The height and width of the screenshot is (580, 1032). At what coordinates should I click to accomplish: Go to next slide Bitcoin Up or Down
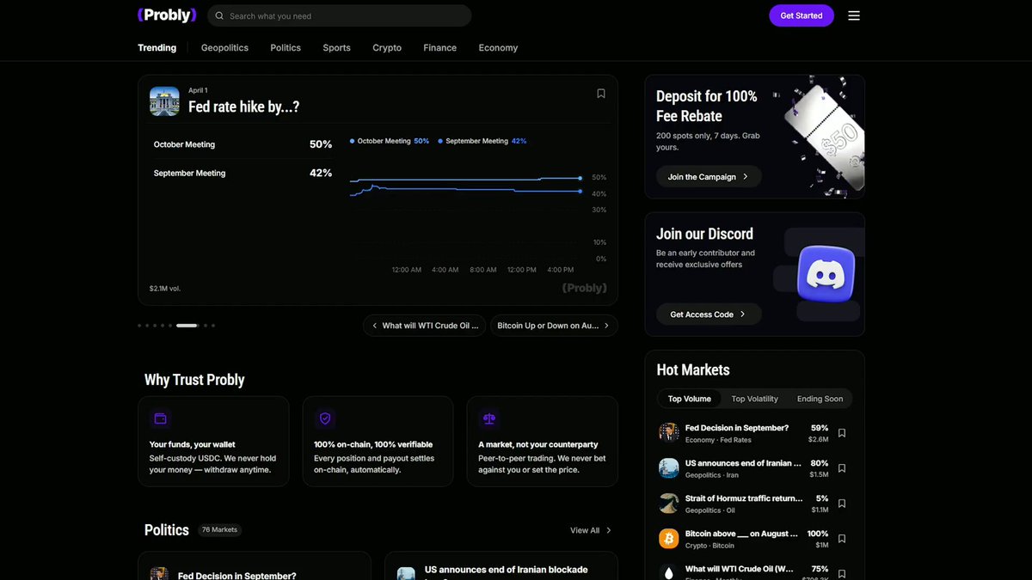pyautogui.click(x=554, y=326)
